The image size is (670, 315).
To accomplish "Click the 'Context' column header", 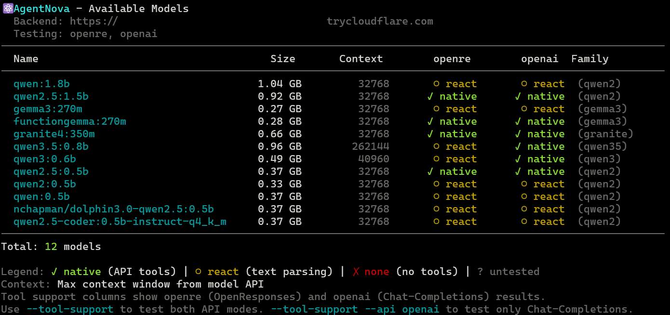I will [x=361, y=59].
